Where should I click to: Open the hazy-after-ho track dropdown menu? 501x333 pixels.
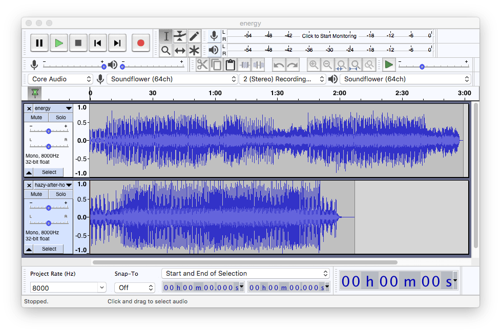click(53, 185)
